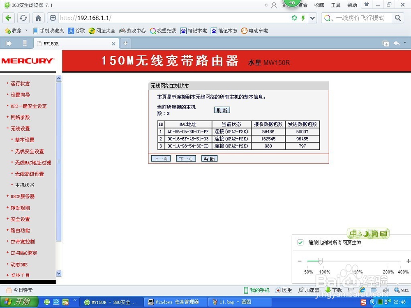411x308 pixels.
Task: Open 动态DNS in sidebar
Action: [x=19, y=264]
